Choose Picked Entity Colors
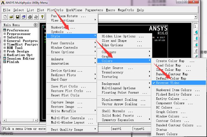 click(179, 94)
